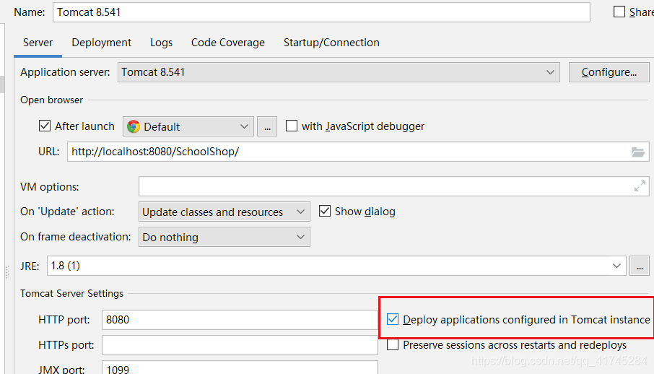The image size is (654, 374).
Task: Click the HTTP port field
Action: (x=240, y=320)
